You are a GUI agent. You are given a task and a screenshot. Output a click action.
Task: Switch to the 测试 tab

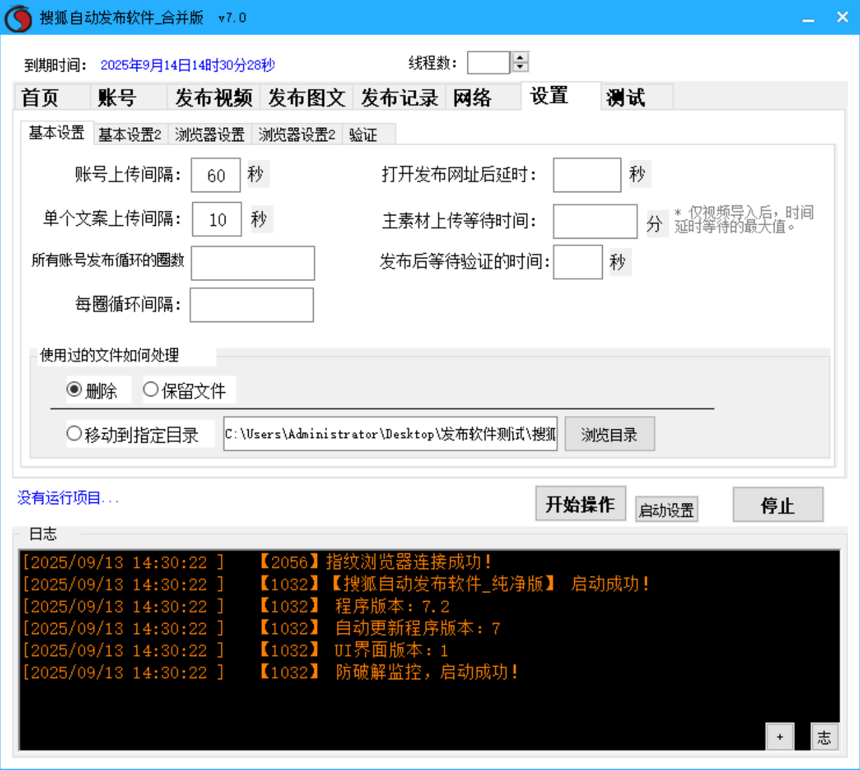[626, 97]
